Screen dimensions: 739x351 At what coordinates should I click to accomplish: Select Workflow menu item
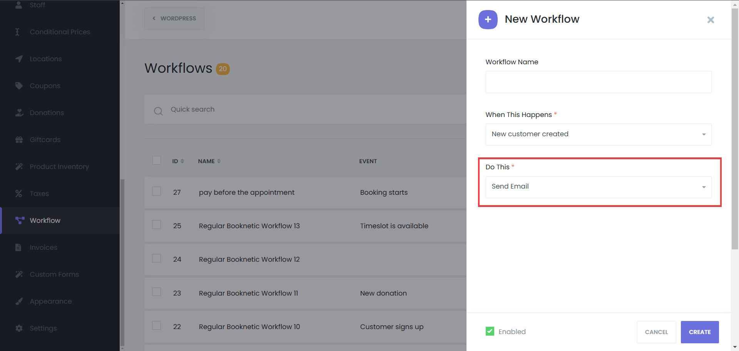60,221
